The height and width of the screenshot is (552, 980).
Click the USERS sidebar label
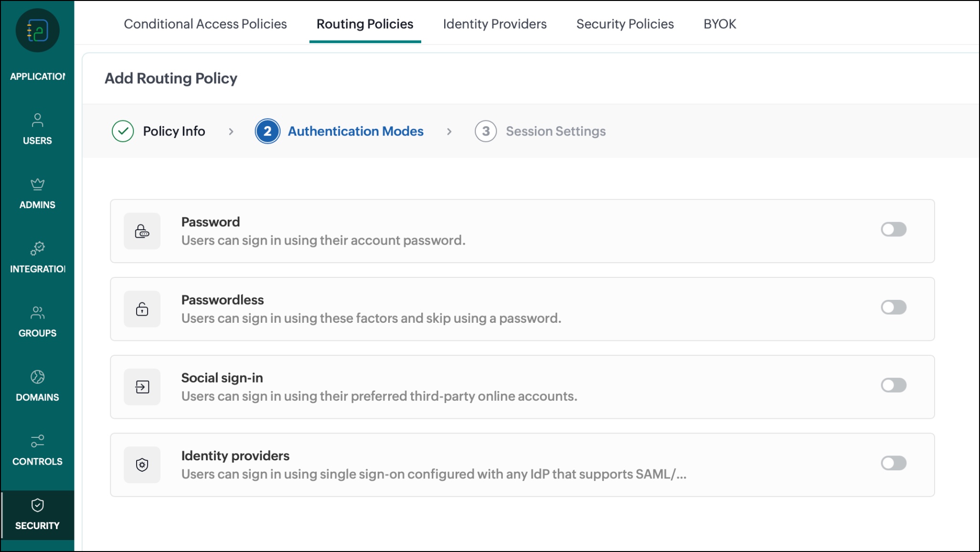click(x=37, y=141)
